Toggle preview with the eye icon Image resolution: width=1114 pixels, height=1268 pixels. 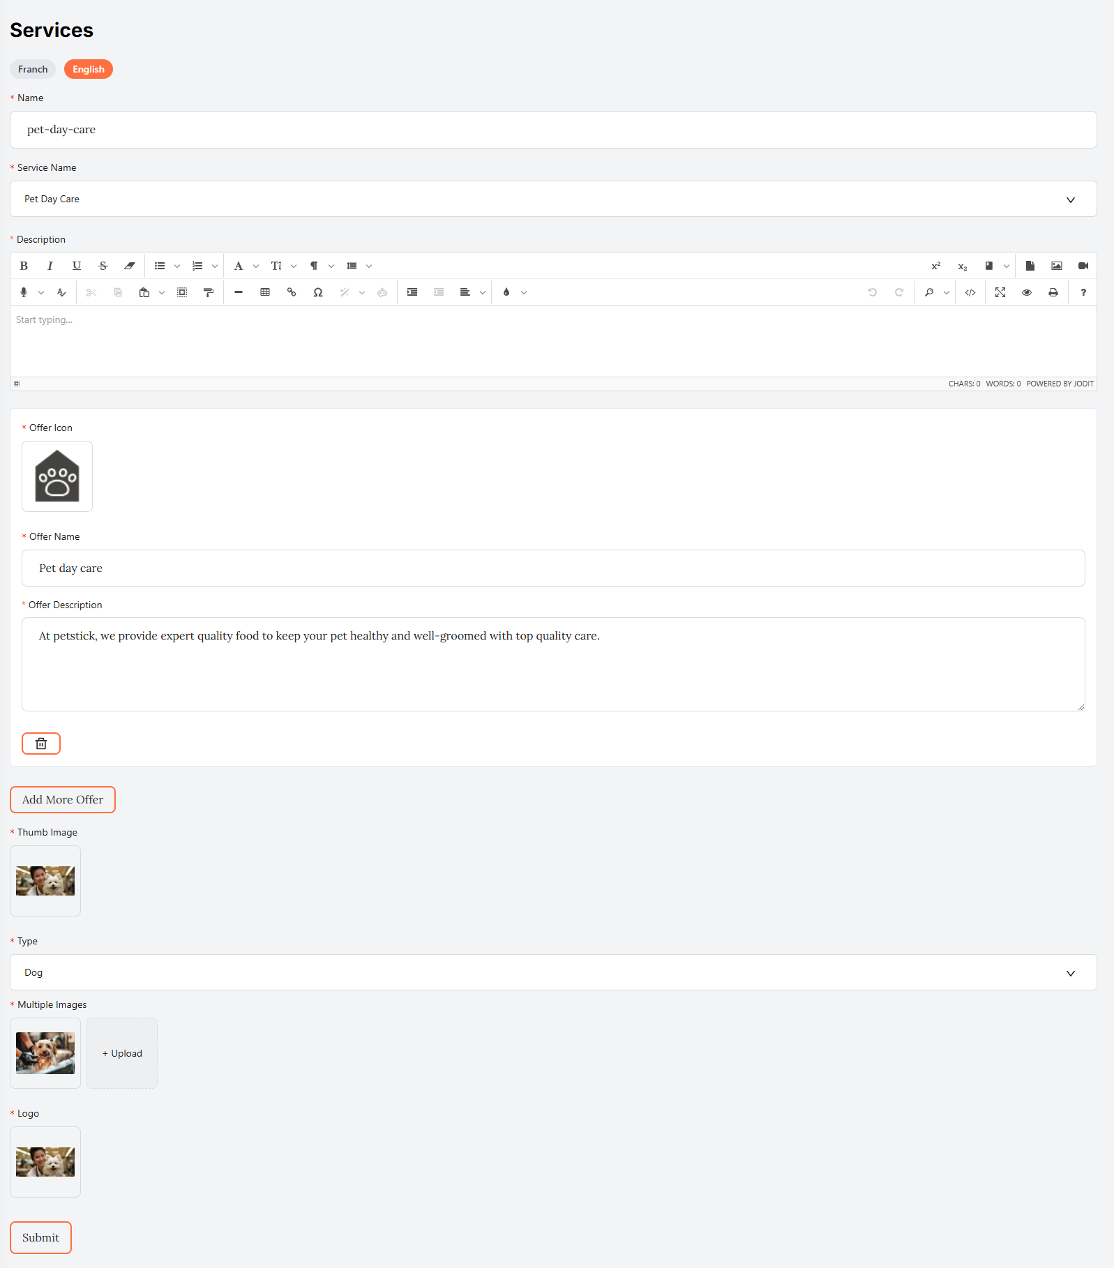point(1027,292)
